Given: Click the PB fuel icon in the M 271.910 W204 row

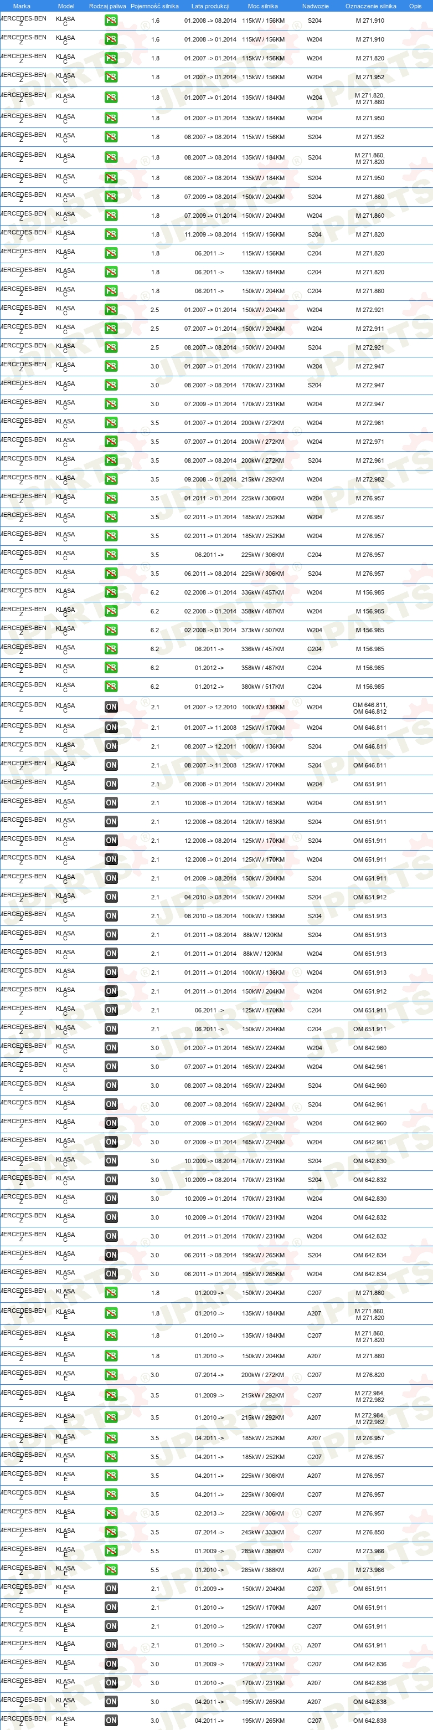Looking at the screenshot, I should click(x=111, y=40).
